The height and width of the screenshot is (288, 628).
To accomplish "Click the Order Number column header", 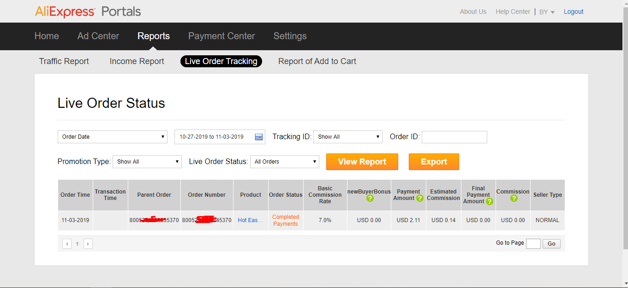I will click(207, 195).
